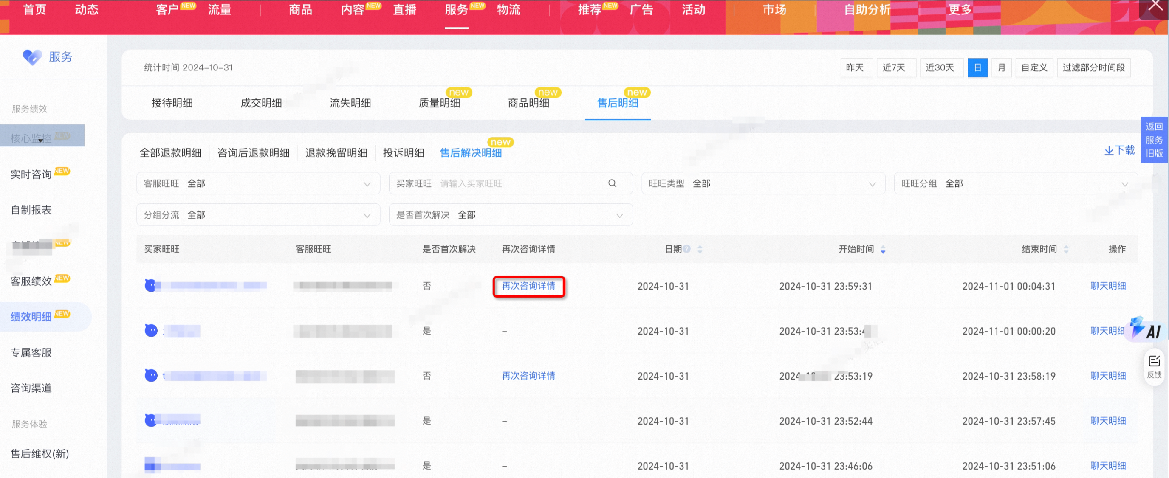The height and width of the screenshot is (478, 1169).
Task: Click the 日期 help question-mark icon
Action: point(686,248)
